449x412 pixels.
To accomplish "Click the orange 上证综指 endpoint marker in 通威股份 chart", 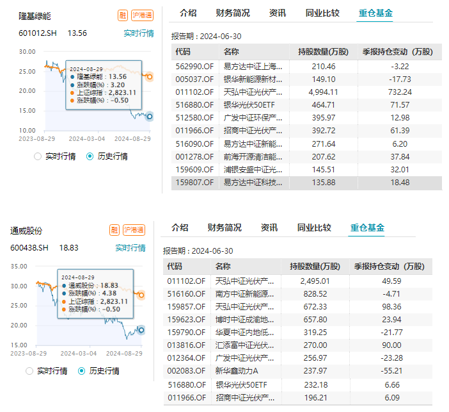I will (141, 295).
